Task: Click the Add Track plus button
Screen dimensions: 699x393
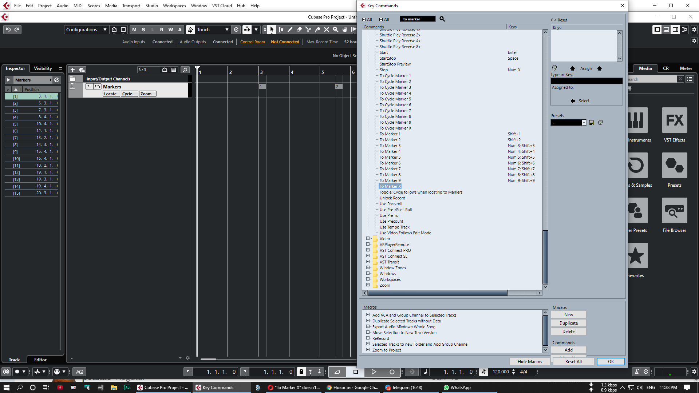Action: [72, 70]
